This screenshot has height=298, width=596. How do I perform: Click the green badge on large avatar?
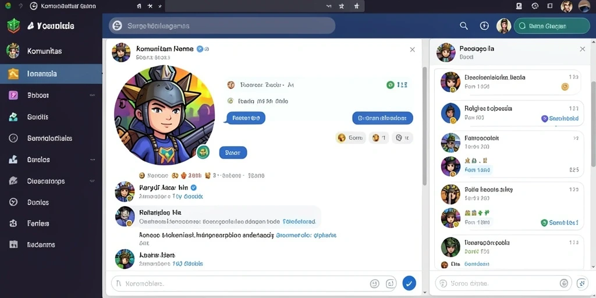[x=203, y=152]
